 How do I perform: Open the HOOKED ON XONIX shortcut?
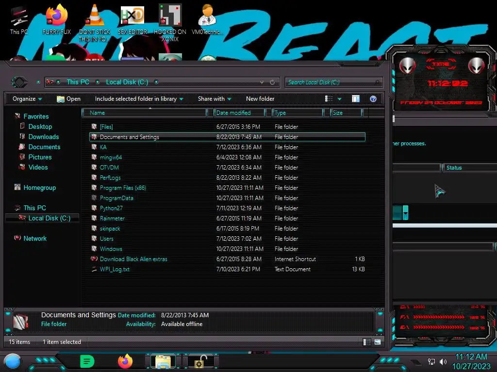tap(170, 23)
